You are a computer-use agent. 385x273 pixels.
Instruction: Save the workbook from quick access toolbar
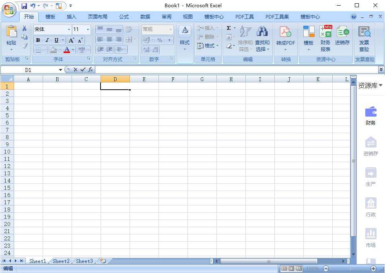(24, 6)
